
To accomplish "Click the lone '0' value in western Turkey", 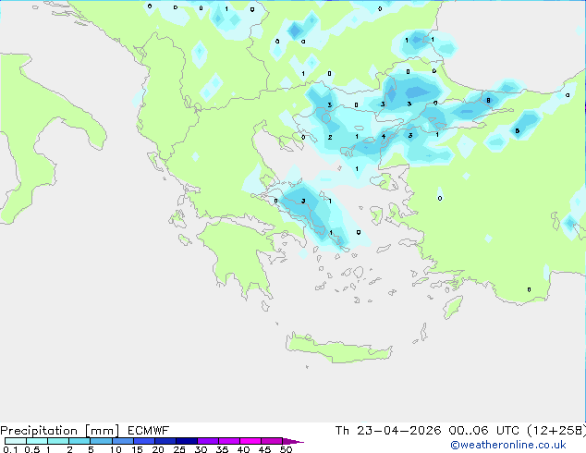I will 440,198.
